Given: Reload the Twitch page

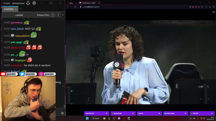Looking at the screenshot, I should pos(75,7).
